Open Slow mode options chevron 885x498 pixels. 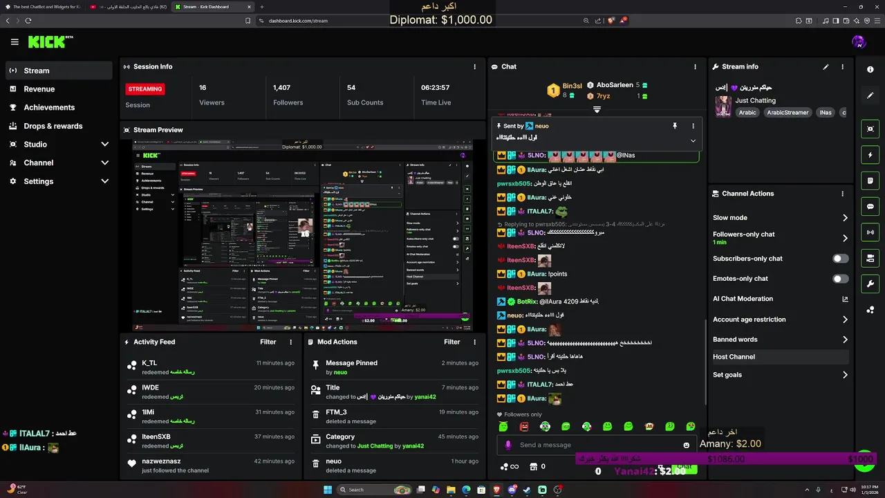click(845, 218)
